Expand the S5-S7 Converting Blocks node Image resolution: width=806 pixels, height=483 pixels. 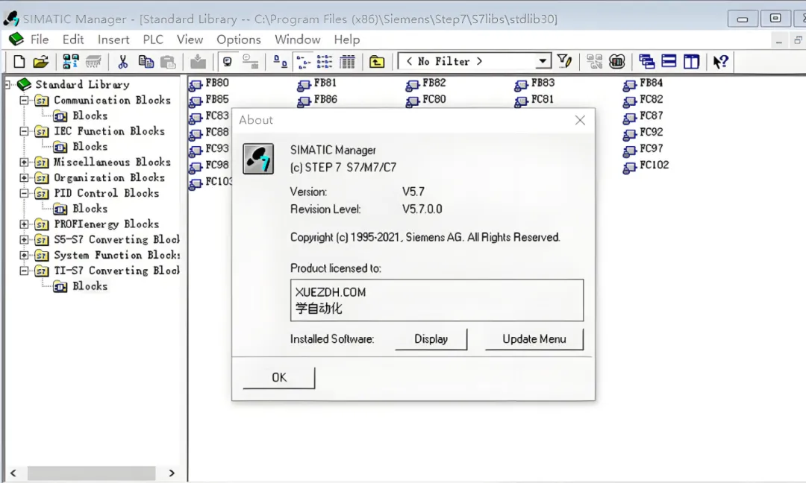click(24, 240)
